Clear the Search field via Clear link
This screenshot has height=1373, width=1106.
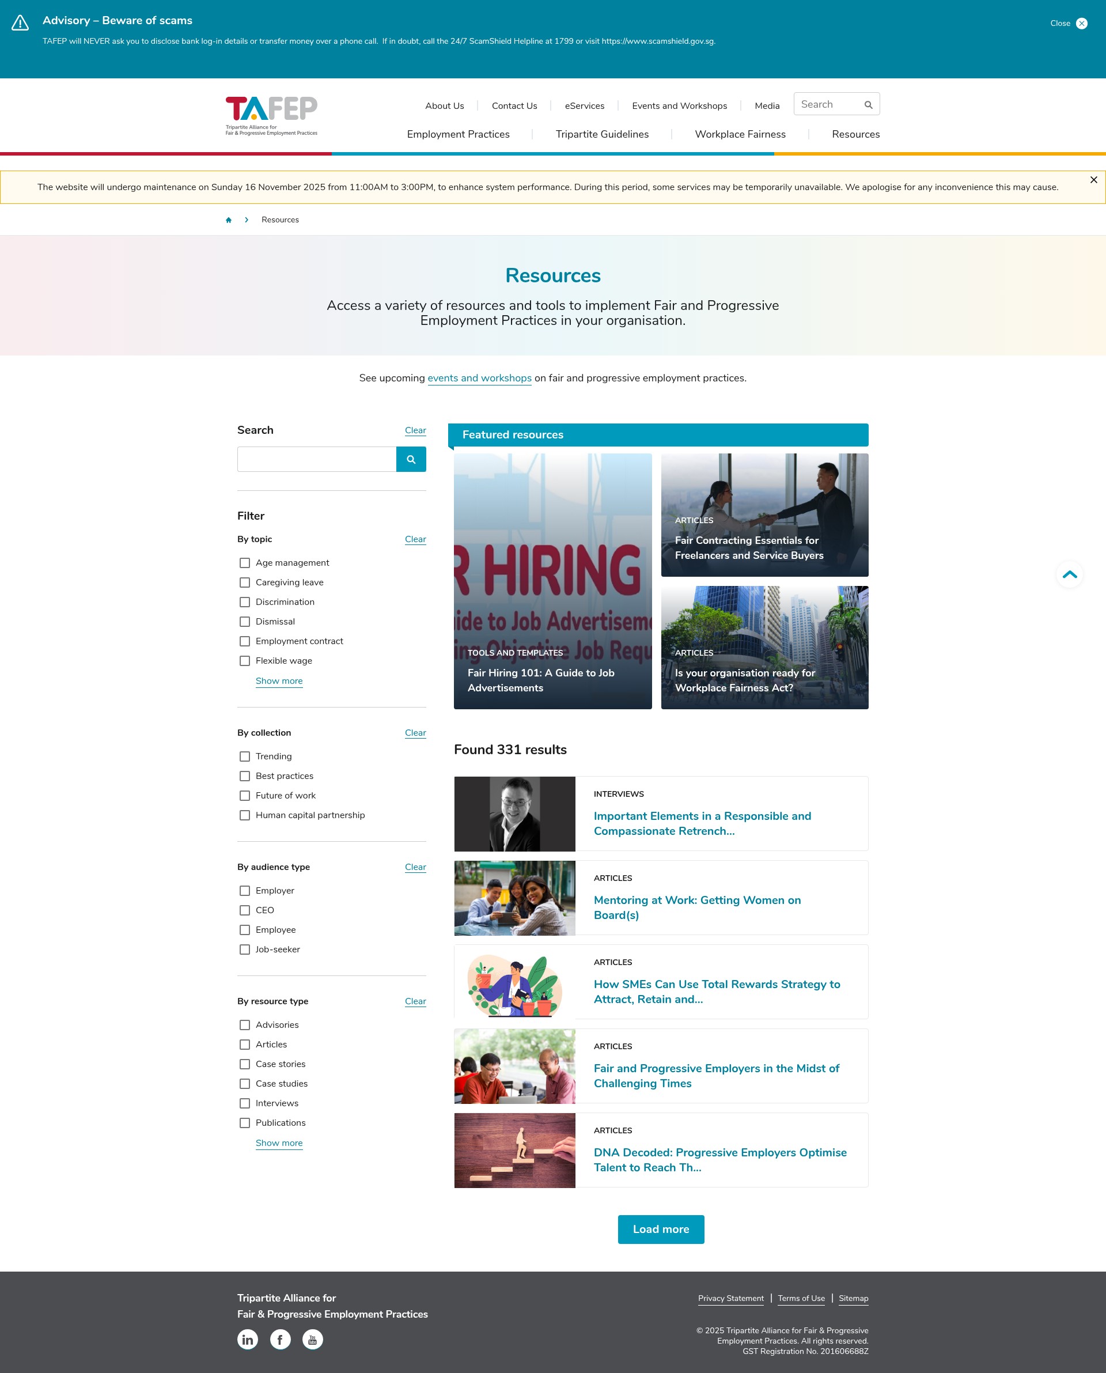[415, 431]
